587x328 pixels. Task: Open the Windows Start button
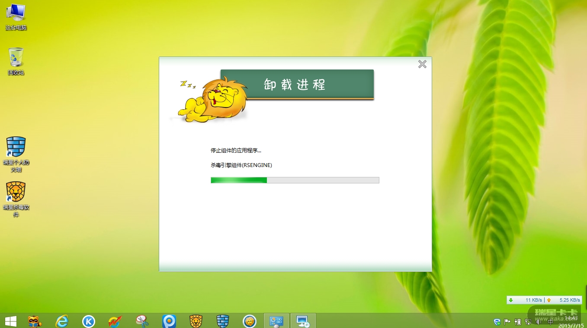10,321
